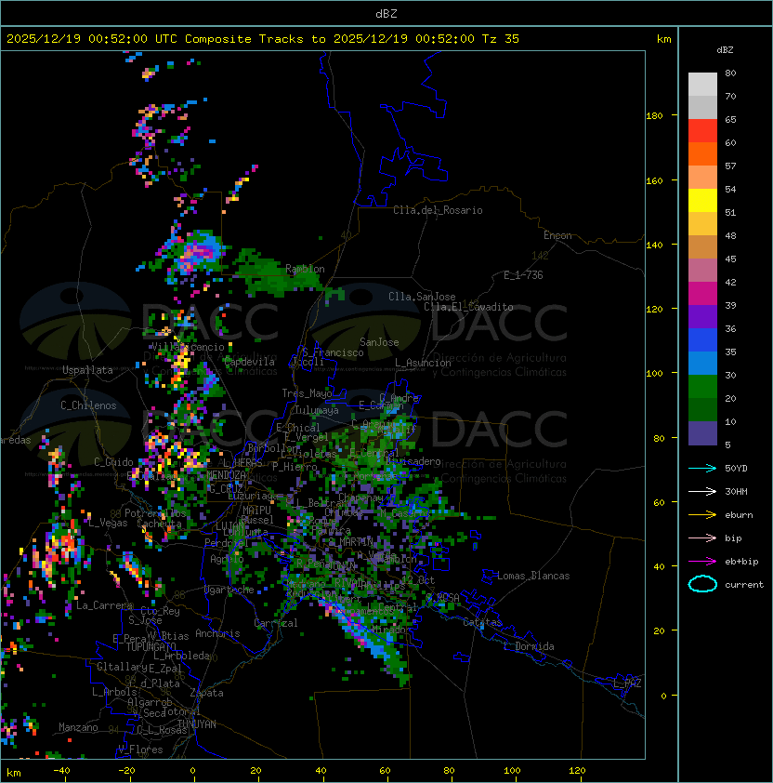Click the 'Carrizal' label on the map

click(276, 623)
